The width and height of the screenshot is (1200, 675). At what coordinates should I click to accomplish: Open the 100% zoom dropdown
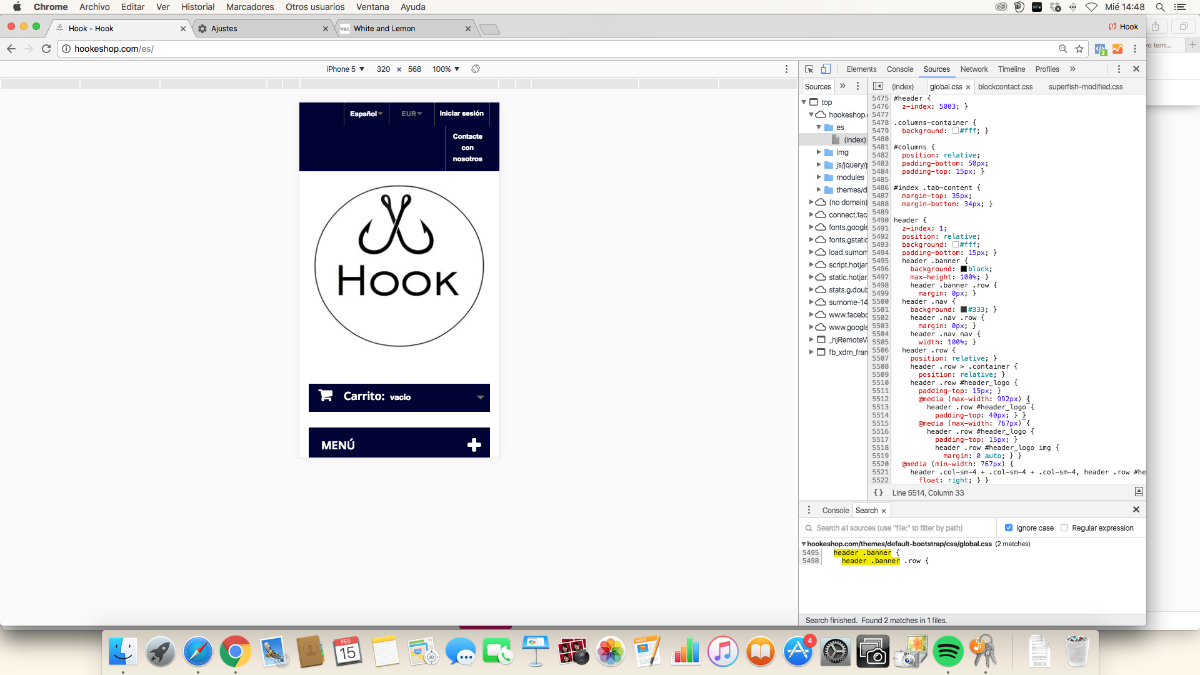point(446,69)
